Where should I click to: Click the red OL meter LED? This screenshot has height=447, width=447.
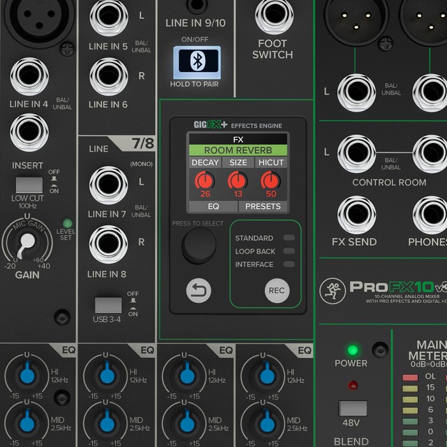pyautogui.click(x=410, y=378)
